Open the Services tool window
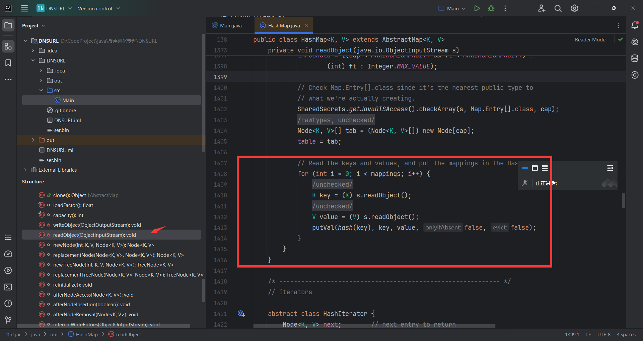 (x=8, y=270)
